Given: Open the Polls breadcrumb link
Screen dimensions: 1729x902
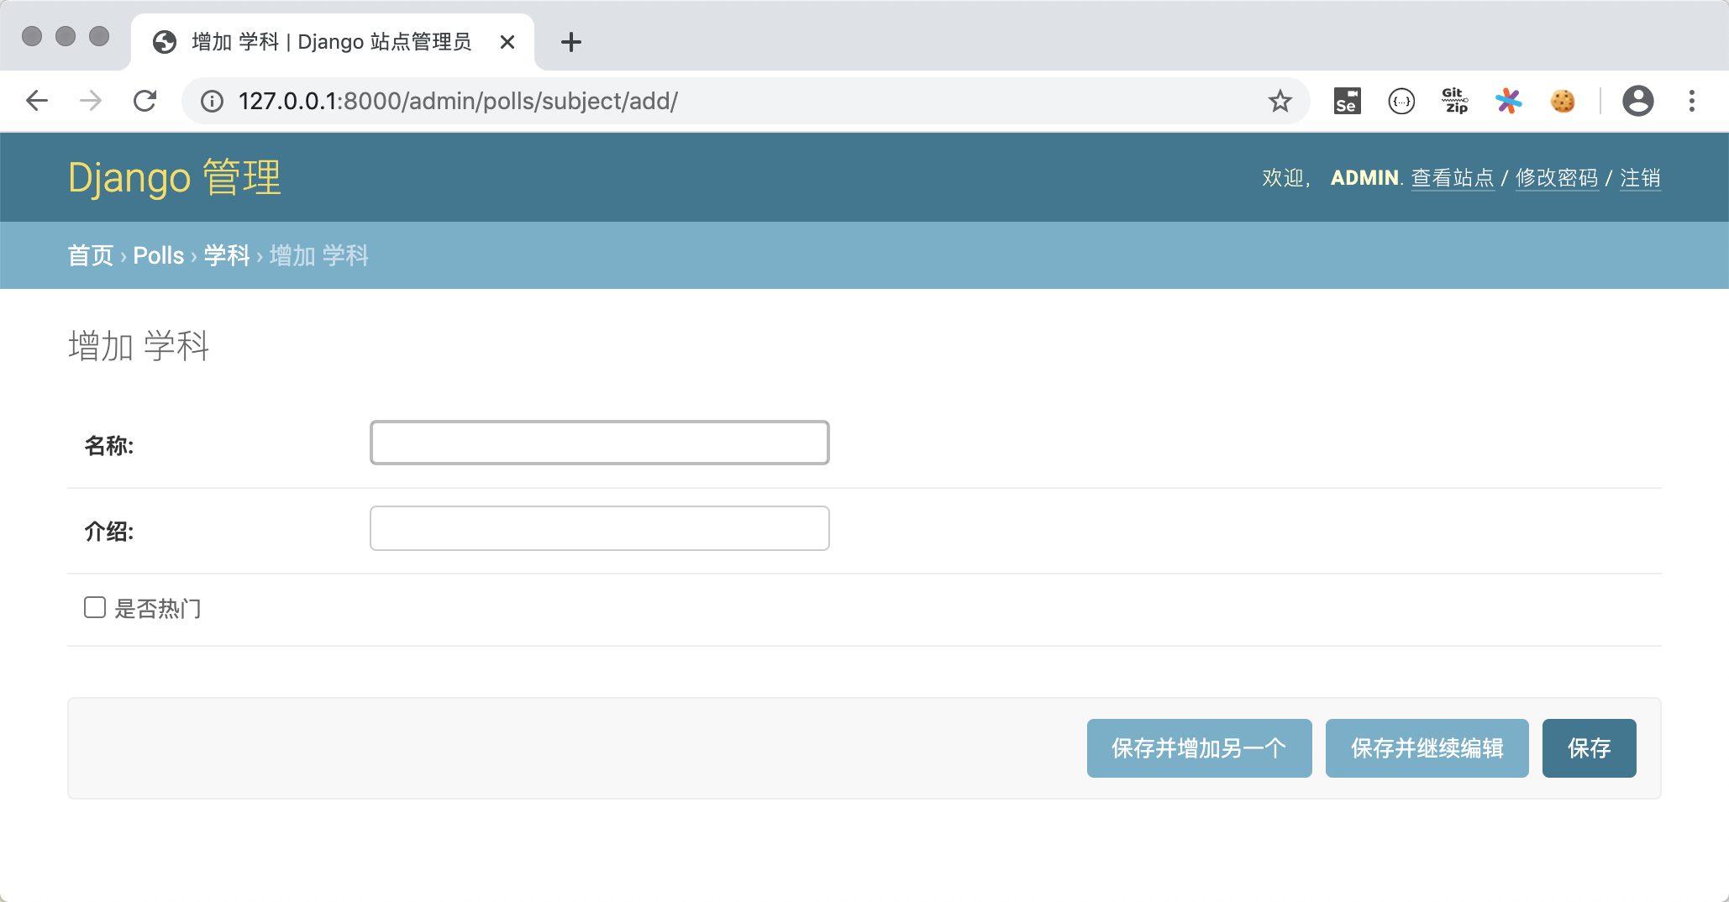Looking at the screenshot, I should point(158,255).
